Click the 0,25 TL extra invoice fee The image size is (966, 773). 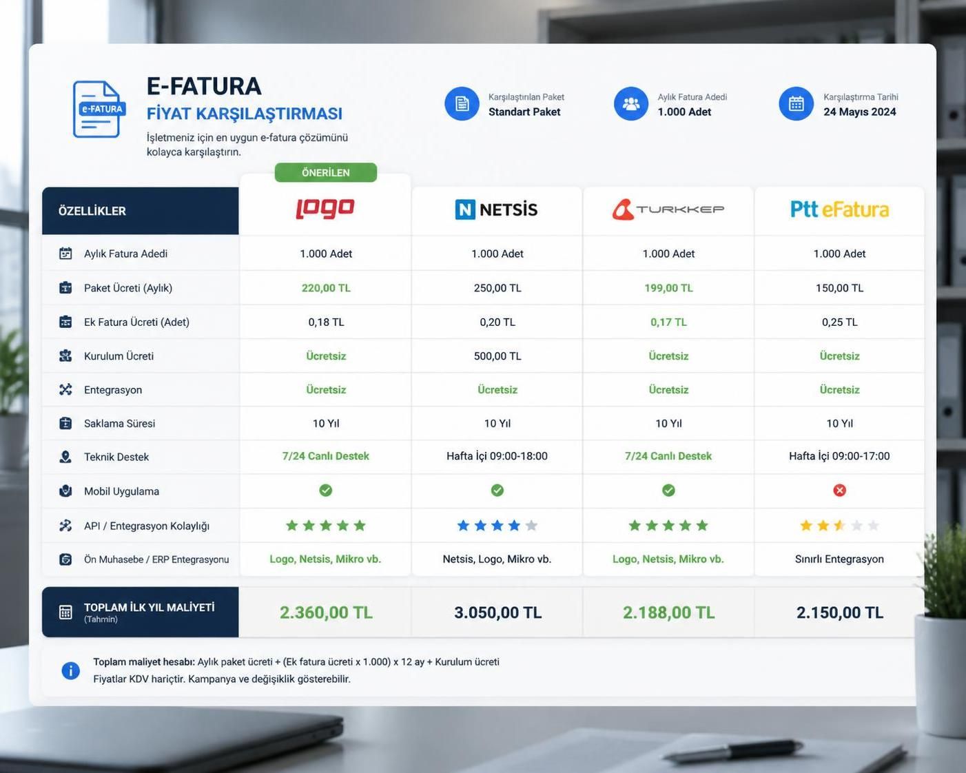(x=839, y=322)
